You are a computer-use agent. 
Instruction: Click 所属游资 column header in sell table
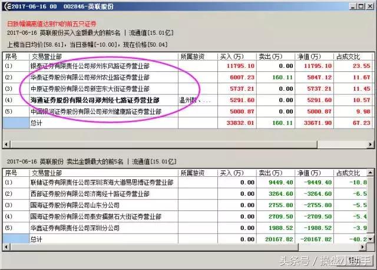tap(198, 173)
